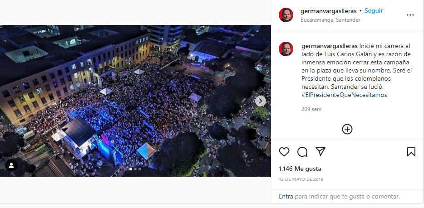Click the header profile avatar picture
The width and height of the screenshot is (424, 208).
286,15
